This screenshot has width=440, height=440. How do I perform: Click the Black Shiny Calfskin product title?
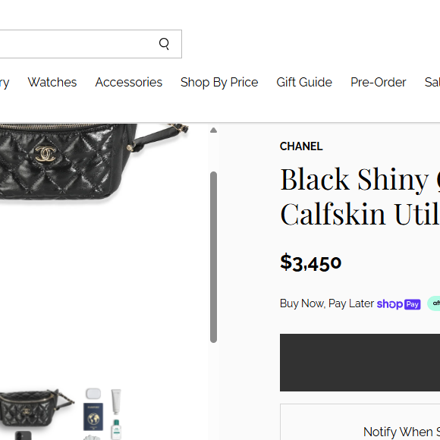click(x=360, y=196)
